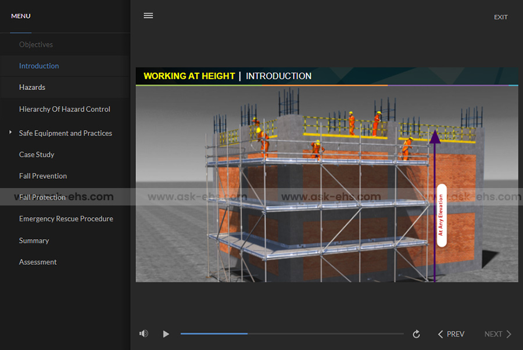The image size is (523, 350).
Task: Click the NEXT right chevron arrow
Action: click(509, 334)
